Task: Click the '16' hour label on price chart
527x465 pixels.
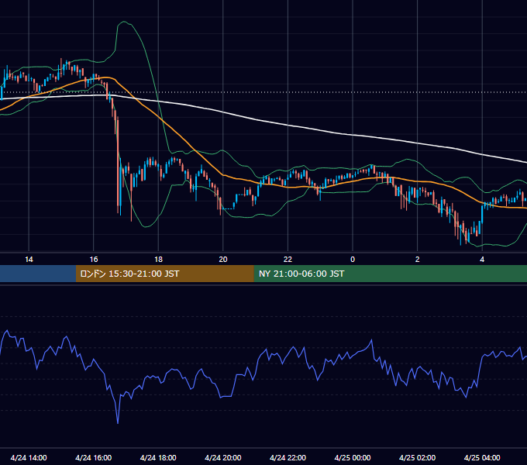Action: pyautogui.click(x=94, y=260)
